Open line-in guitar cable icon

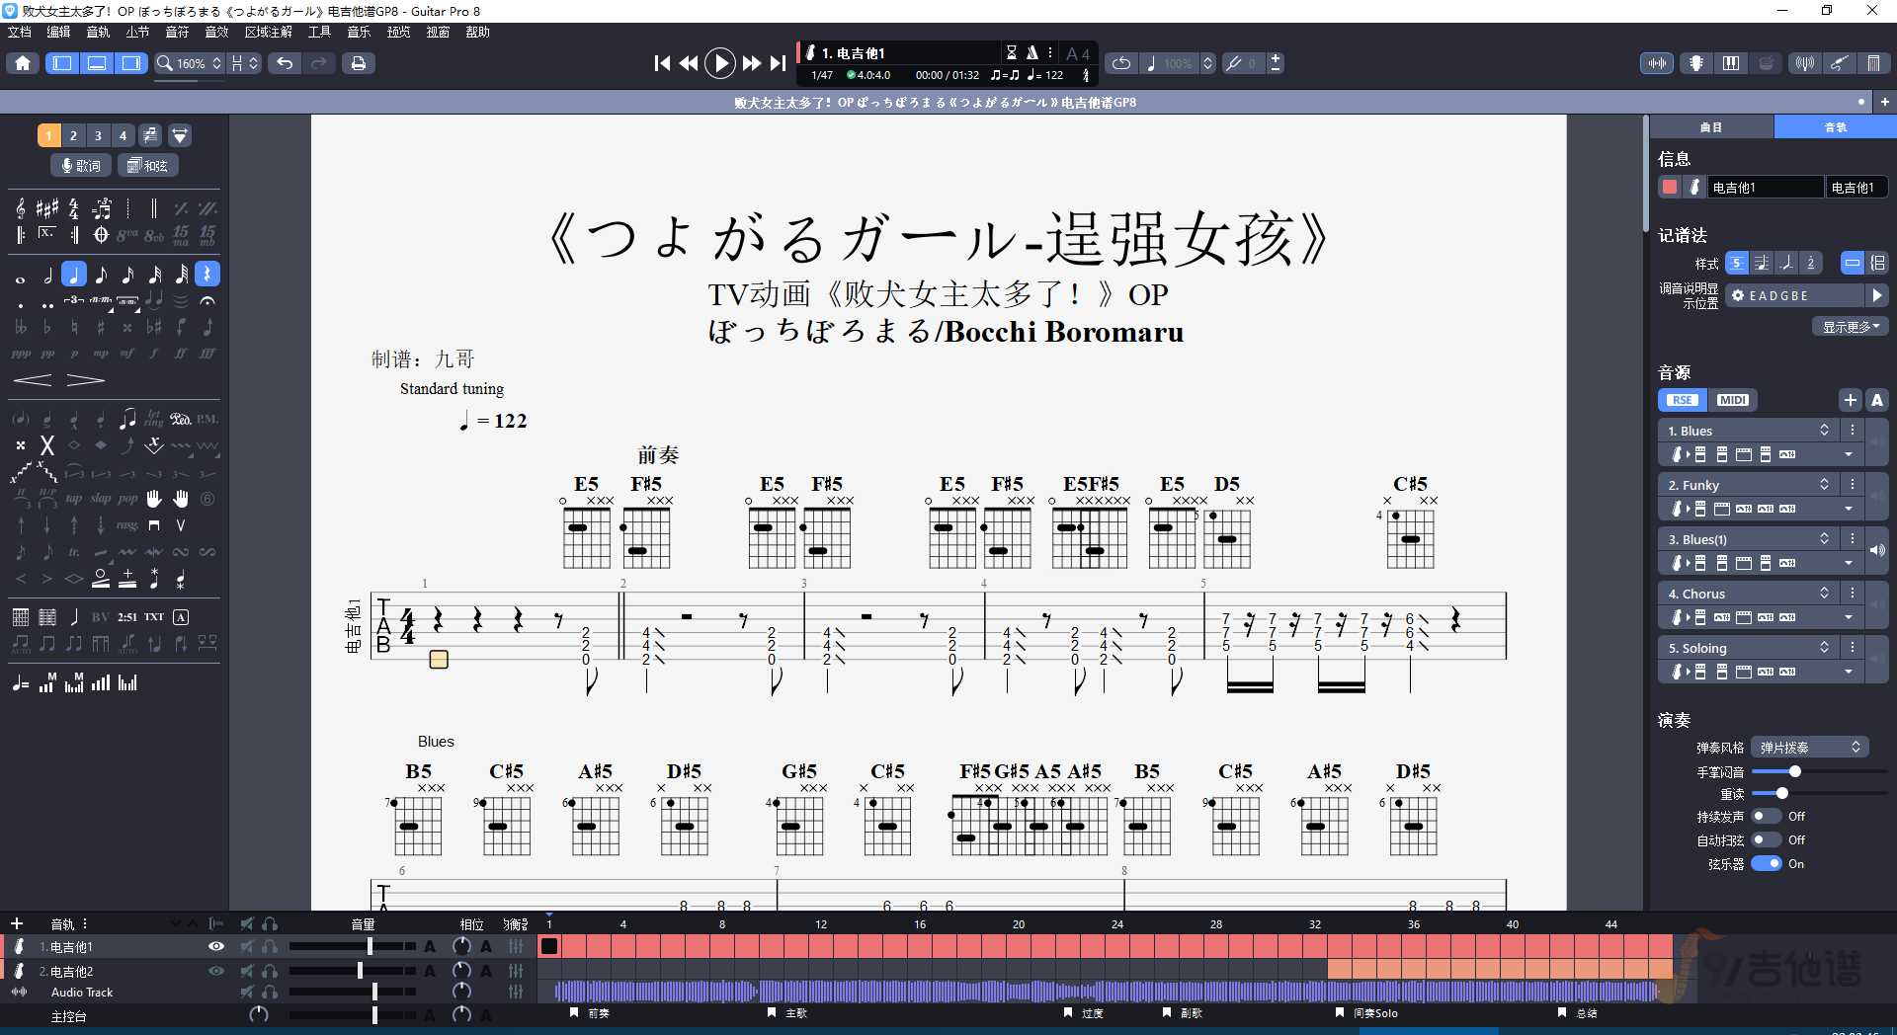(x=1839, y=63)
